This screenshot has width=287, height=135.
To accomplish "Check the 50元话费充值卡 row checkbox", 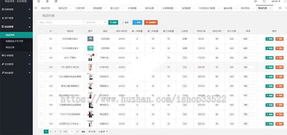I will tap(42, 39).
